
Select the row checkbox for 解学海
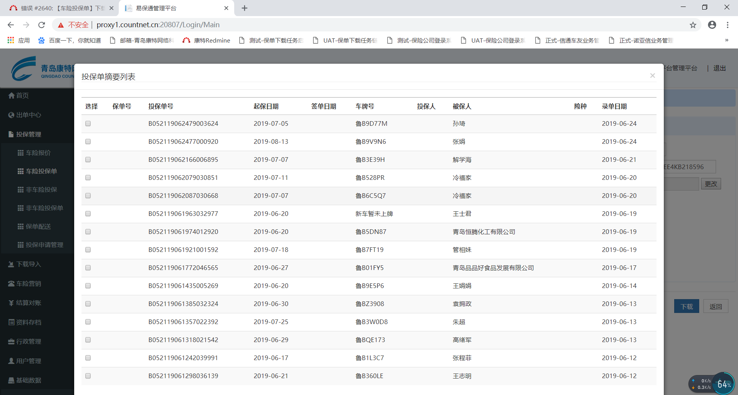pos(88,160)
